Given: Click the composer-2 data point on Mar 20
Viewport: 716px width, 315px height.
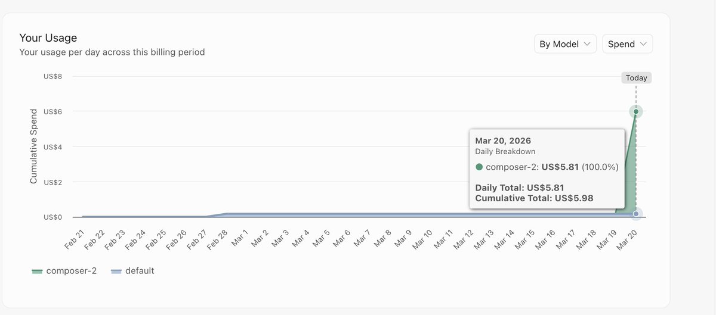Looking at the screenshot, I should (636, 111).
